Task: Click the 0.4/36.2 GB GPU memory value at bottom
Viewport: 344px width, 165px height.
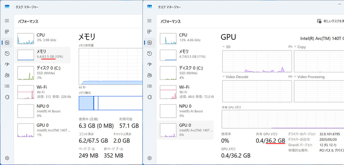Action: (x=236, y=156)
